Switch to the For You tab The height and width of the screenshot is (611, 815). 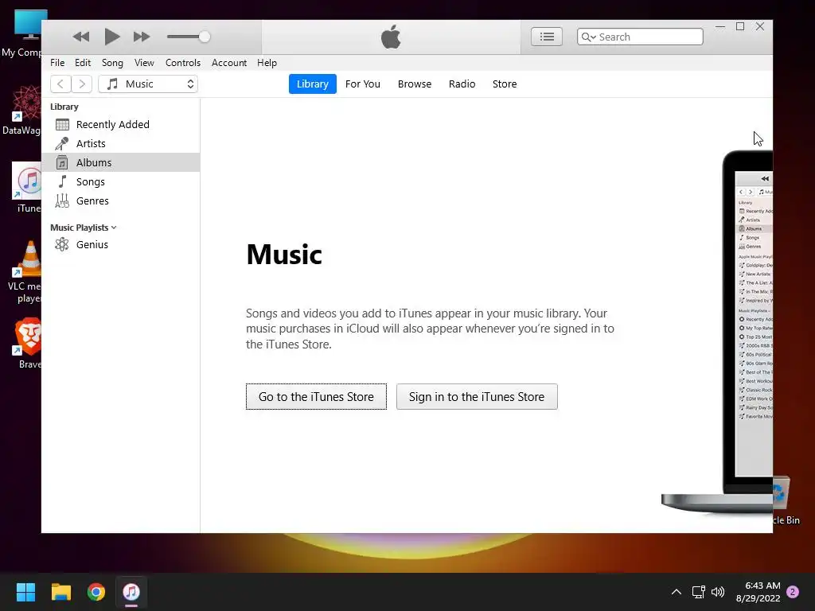pyautogui.click(x=363, y=84)
